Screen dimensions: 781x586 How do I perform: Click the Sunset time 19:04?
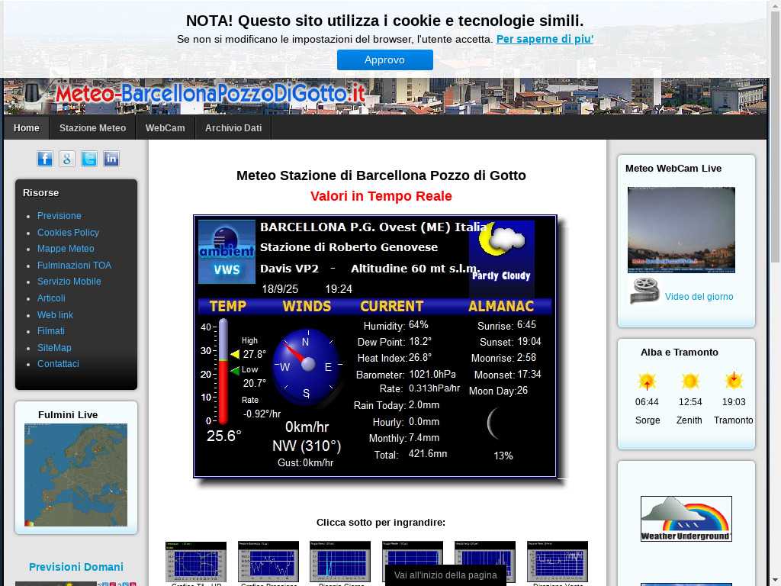click(x=529, y=341)
